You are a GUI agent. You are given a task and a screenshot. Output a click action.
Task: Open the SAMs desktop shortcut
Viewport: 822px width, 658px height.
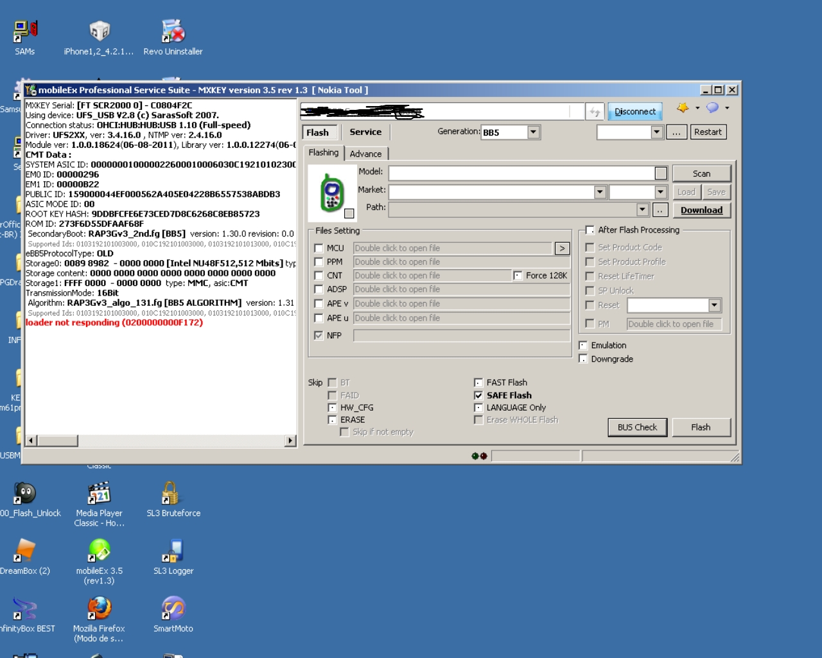click(25, 37)
